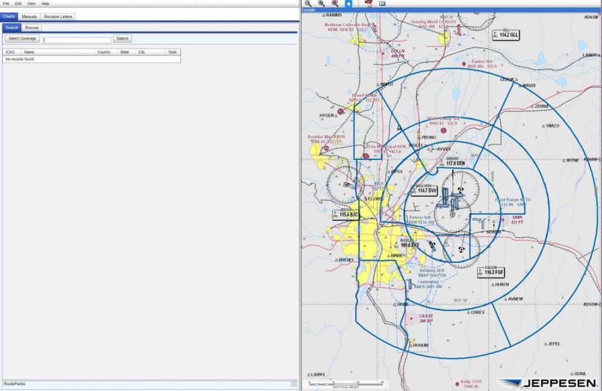Click the 115.4 BJC navaid box
The height and width of the screenshot is (391, 602).
pos(346,215)
